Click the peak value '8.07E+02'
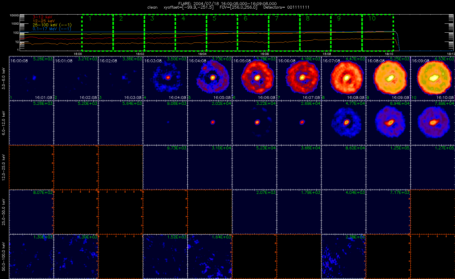455x279 pixels. click(43, 193)
